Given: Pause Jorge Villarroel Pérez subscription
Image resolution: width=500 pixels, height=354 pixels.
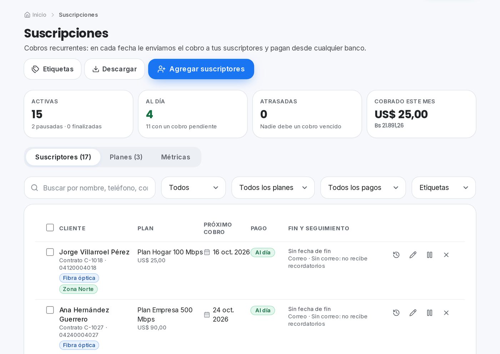Looking at the screenshot, I should 430,255.
